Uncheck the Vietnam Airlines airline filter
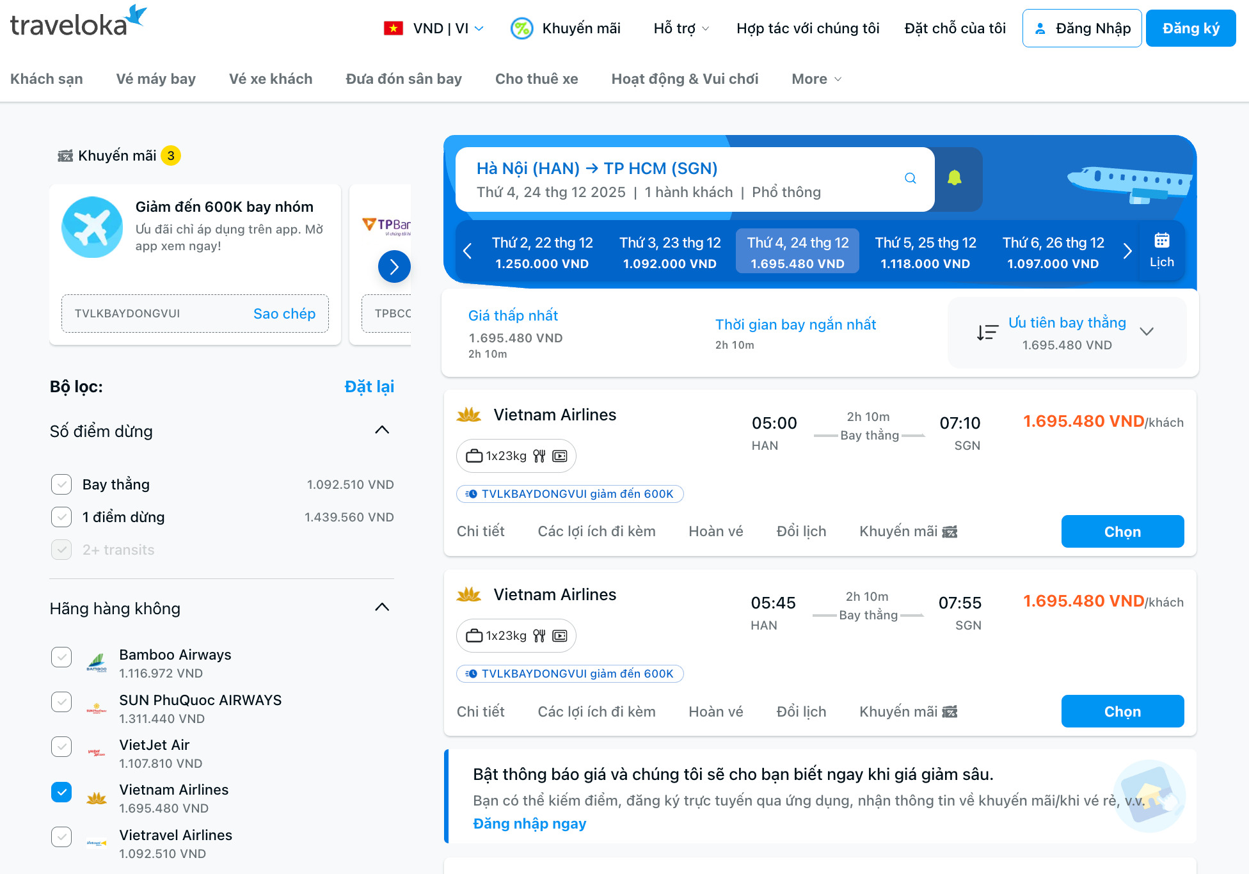The width and height of the screenshot is (1249, 874). pos(61,792)
